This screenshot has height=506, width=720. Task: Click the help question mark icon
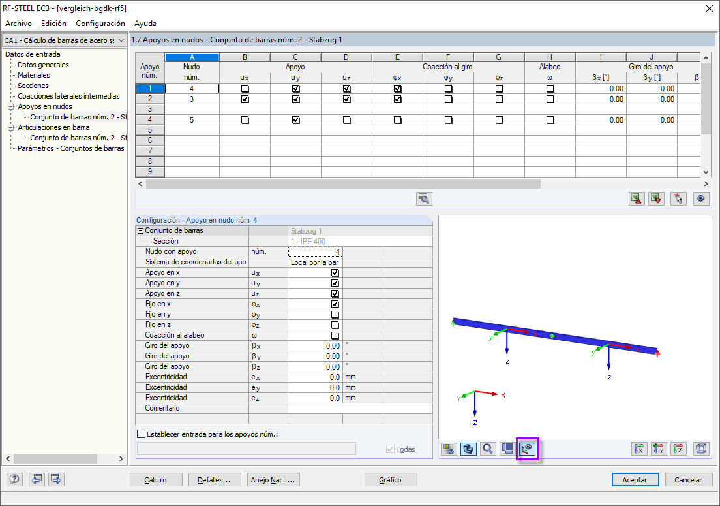14,479
